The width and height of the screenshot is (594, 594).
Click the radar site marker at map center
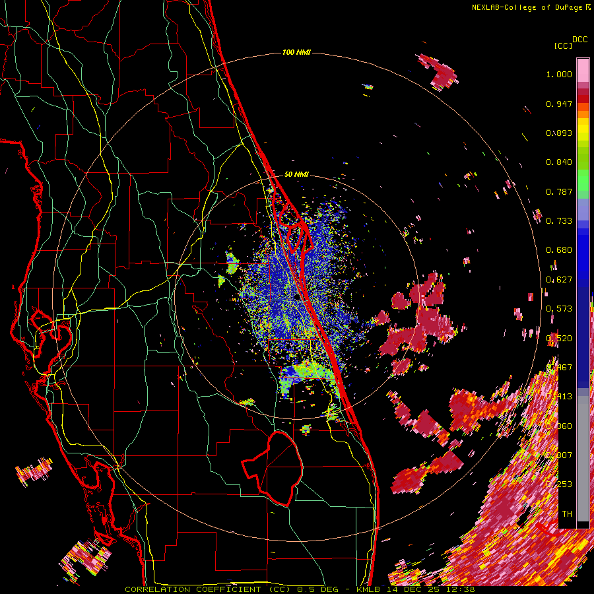tap(296, 298)
